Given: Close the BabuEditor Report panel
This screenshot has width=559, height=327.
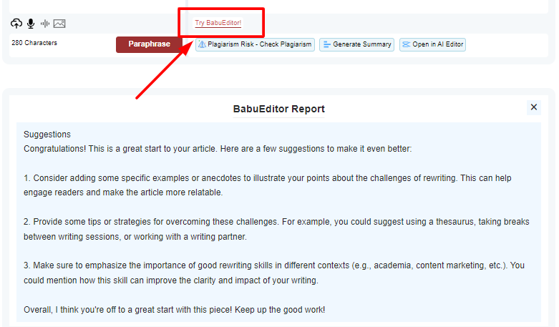Looking at the screenshot, I should coord(534,107).
